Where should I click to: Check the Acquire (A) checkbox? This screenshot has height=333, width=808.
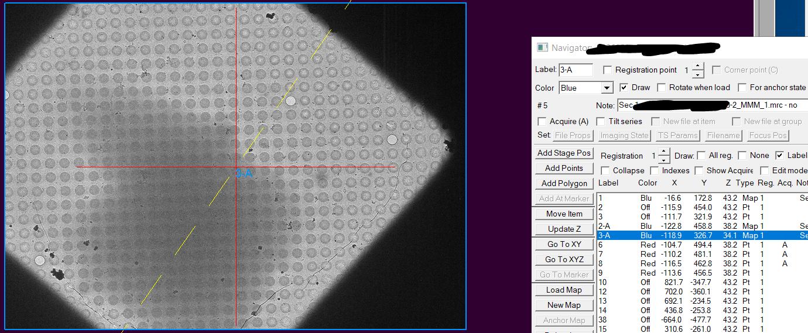pyautogui.click(x=542, y=122)
